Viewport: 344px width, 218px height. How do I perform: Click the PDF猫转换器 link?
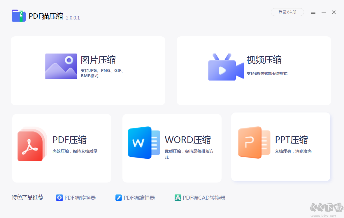pos(80,198)
